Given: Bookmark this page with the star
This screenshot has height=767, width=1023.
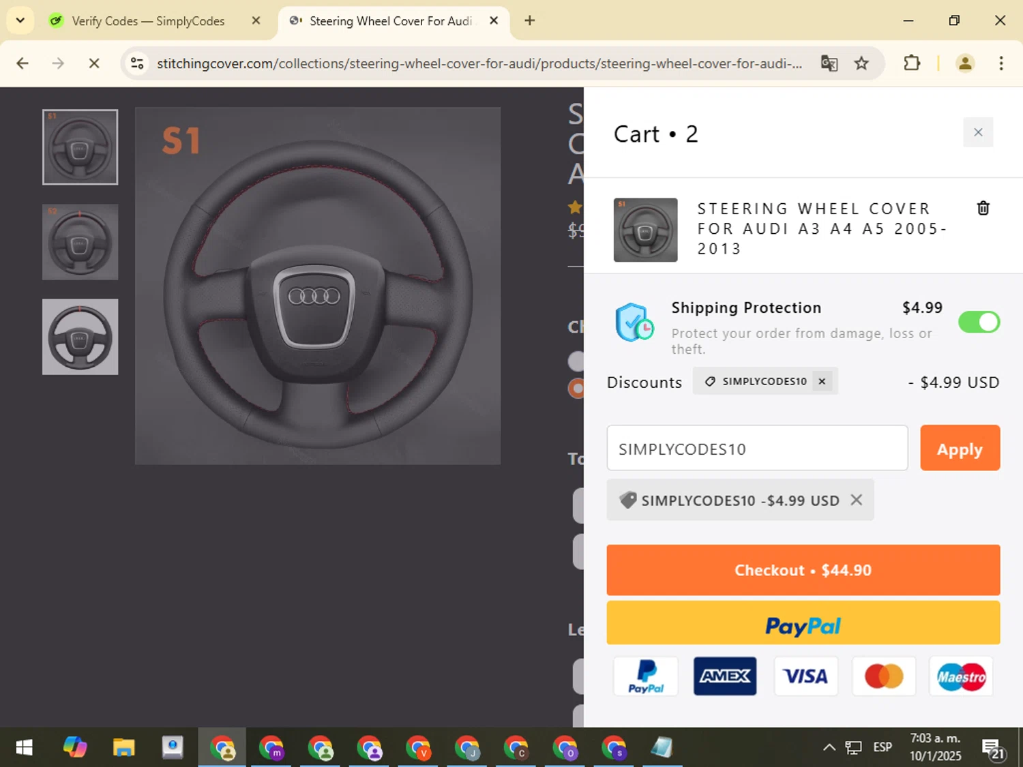Looking at the screenshot, I should (x=861, y=63).
